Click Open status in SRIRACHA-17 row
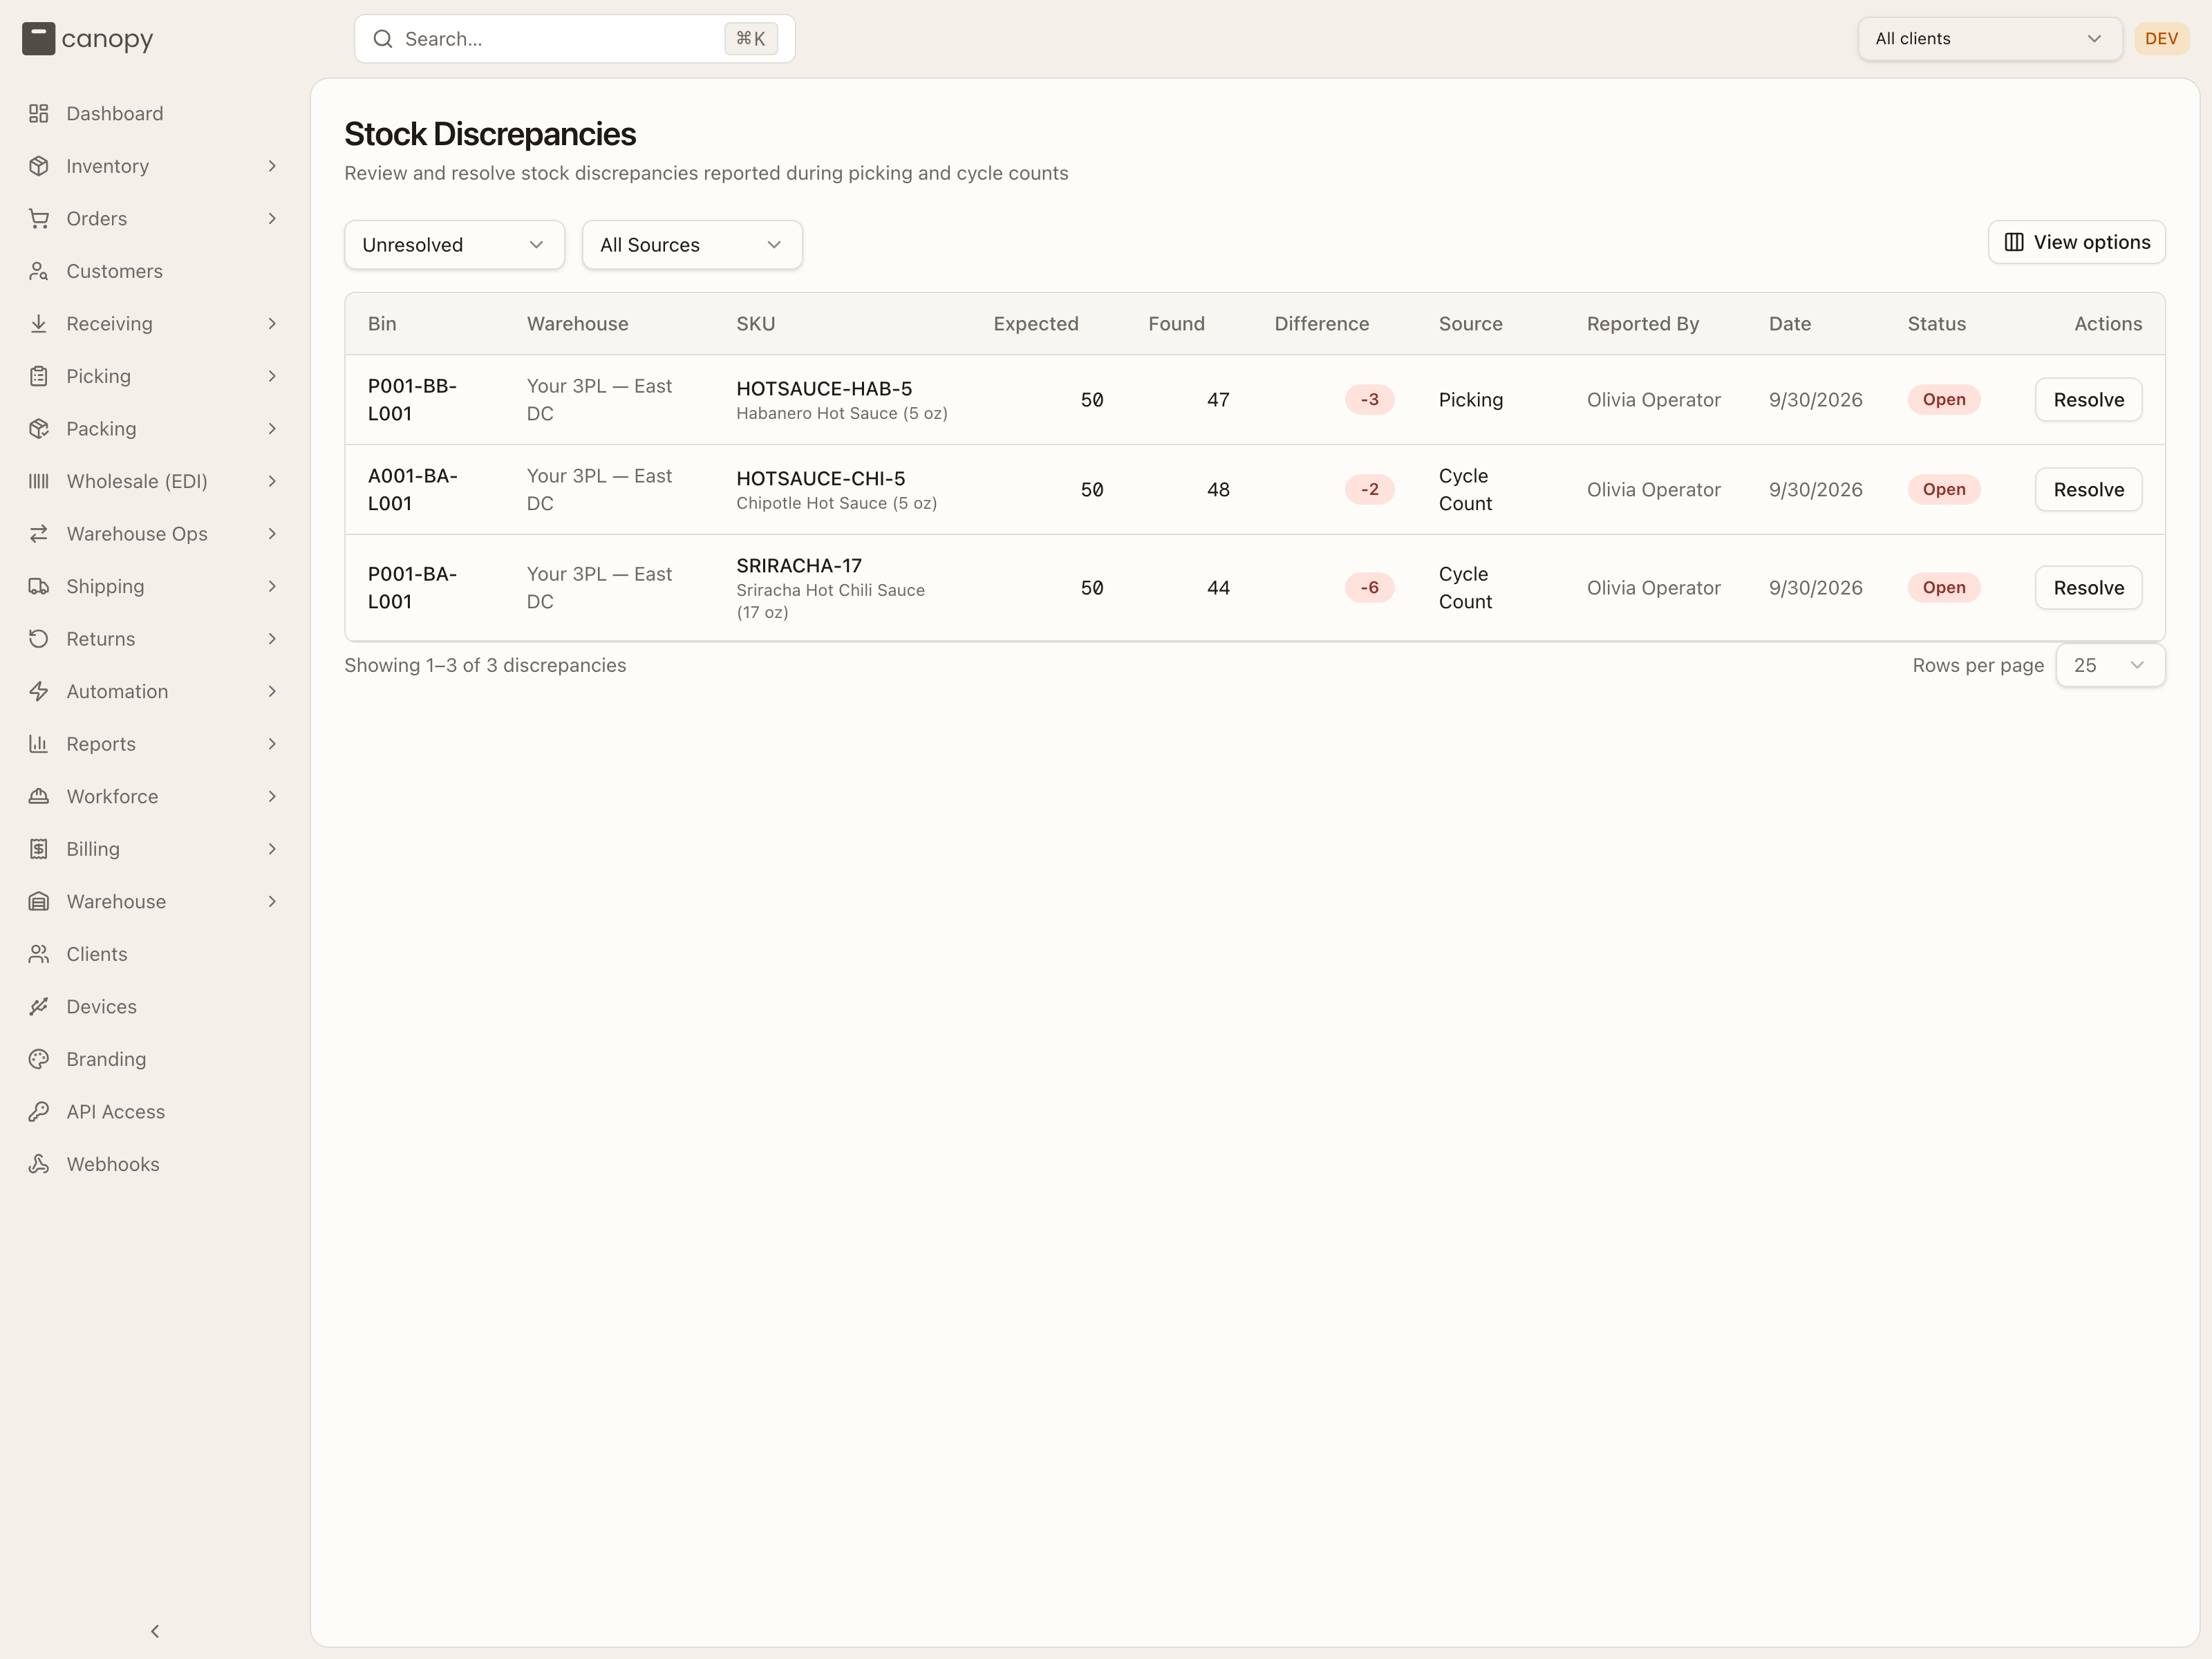The height and width of the screenshot is (1659, 2212). click(1943, 587)
